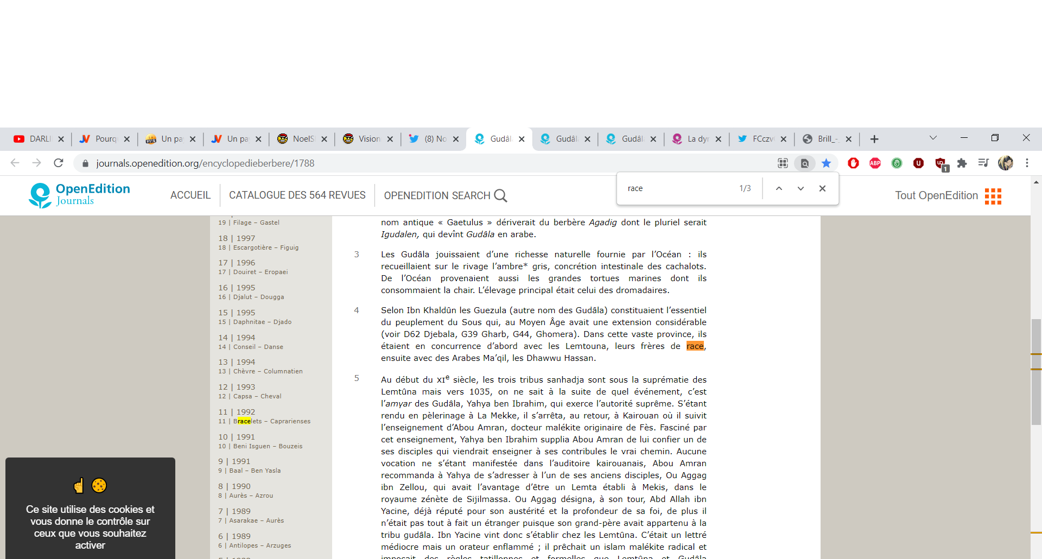Open the Extensions puzzle piece menu
Screen dimensions: 1042x559
962,163
